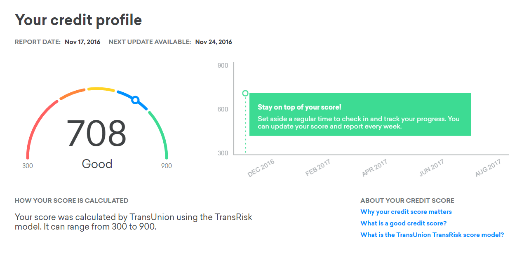Click the 'Your credit profile' heading
Screen dimensions: 517x258
(78, 20)
